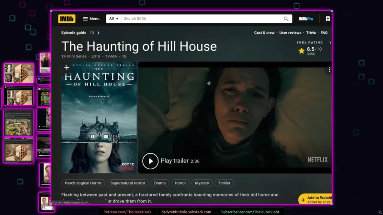Add poster to watchlist with plus icon

click(x=67, y=68)
